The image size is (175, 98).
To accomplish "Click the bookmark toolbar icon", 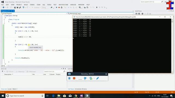I will 97,7.
